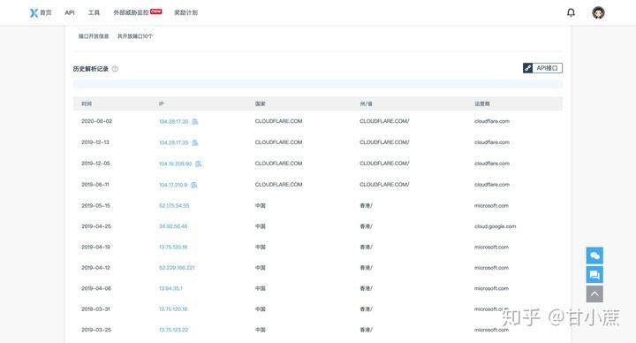Open 外部威胁监控 in the nav bar
The width and height of the screenshot is (636, 343).
tap(131, 12)
